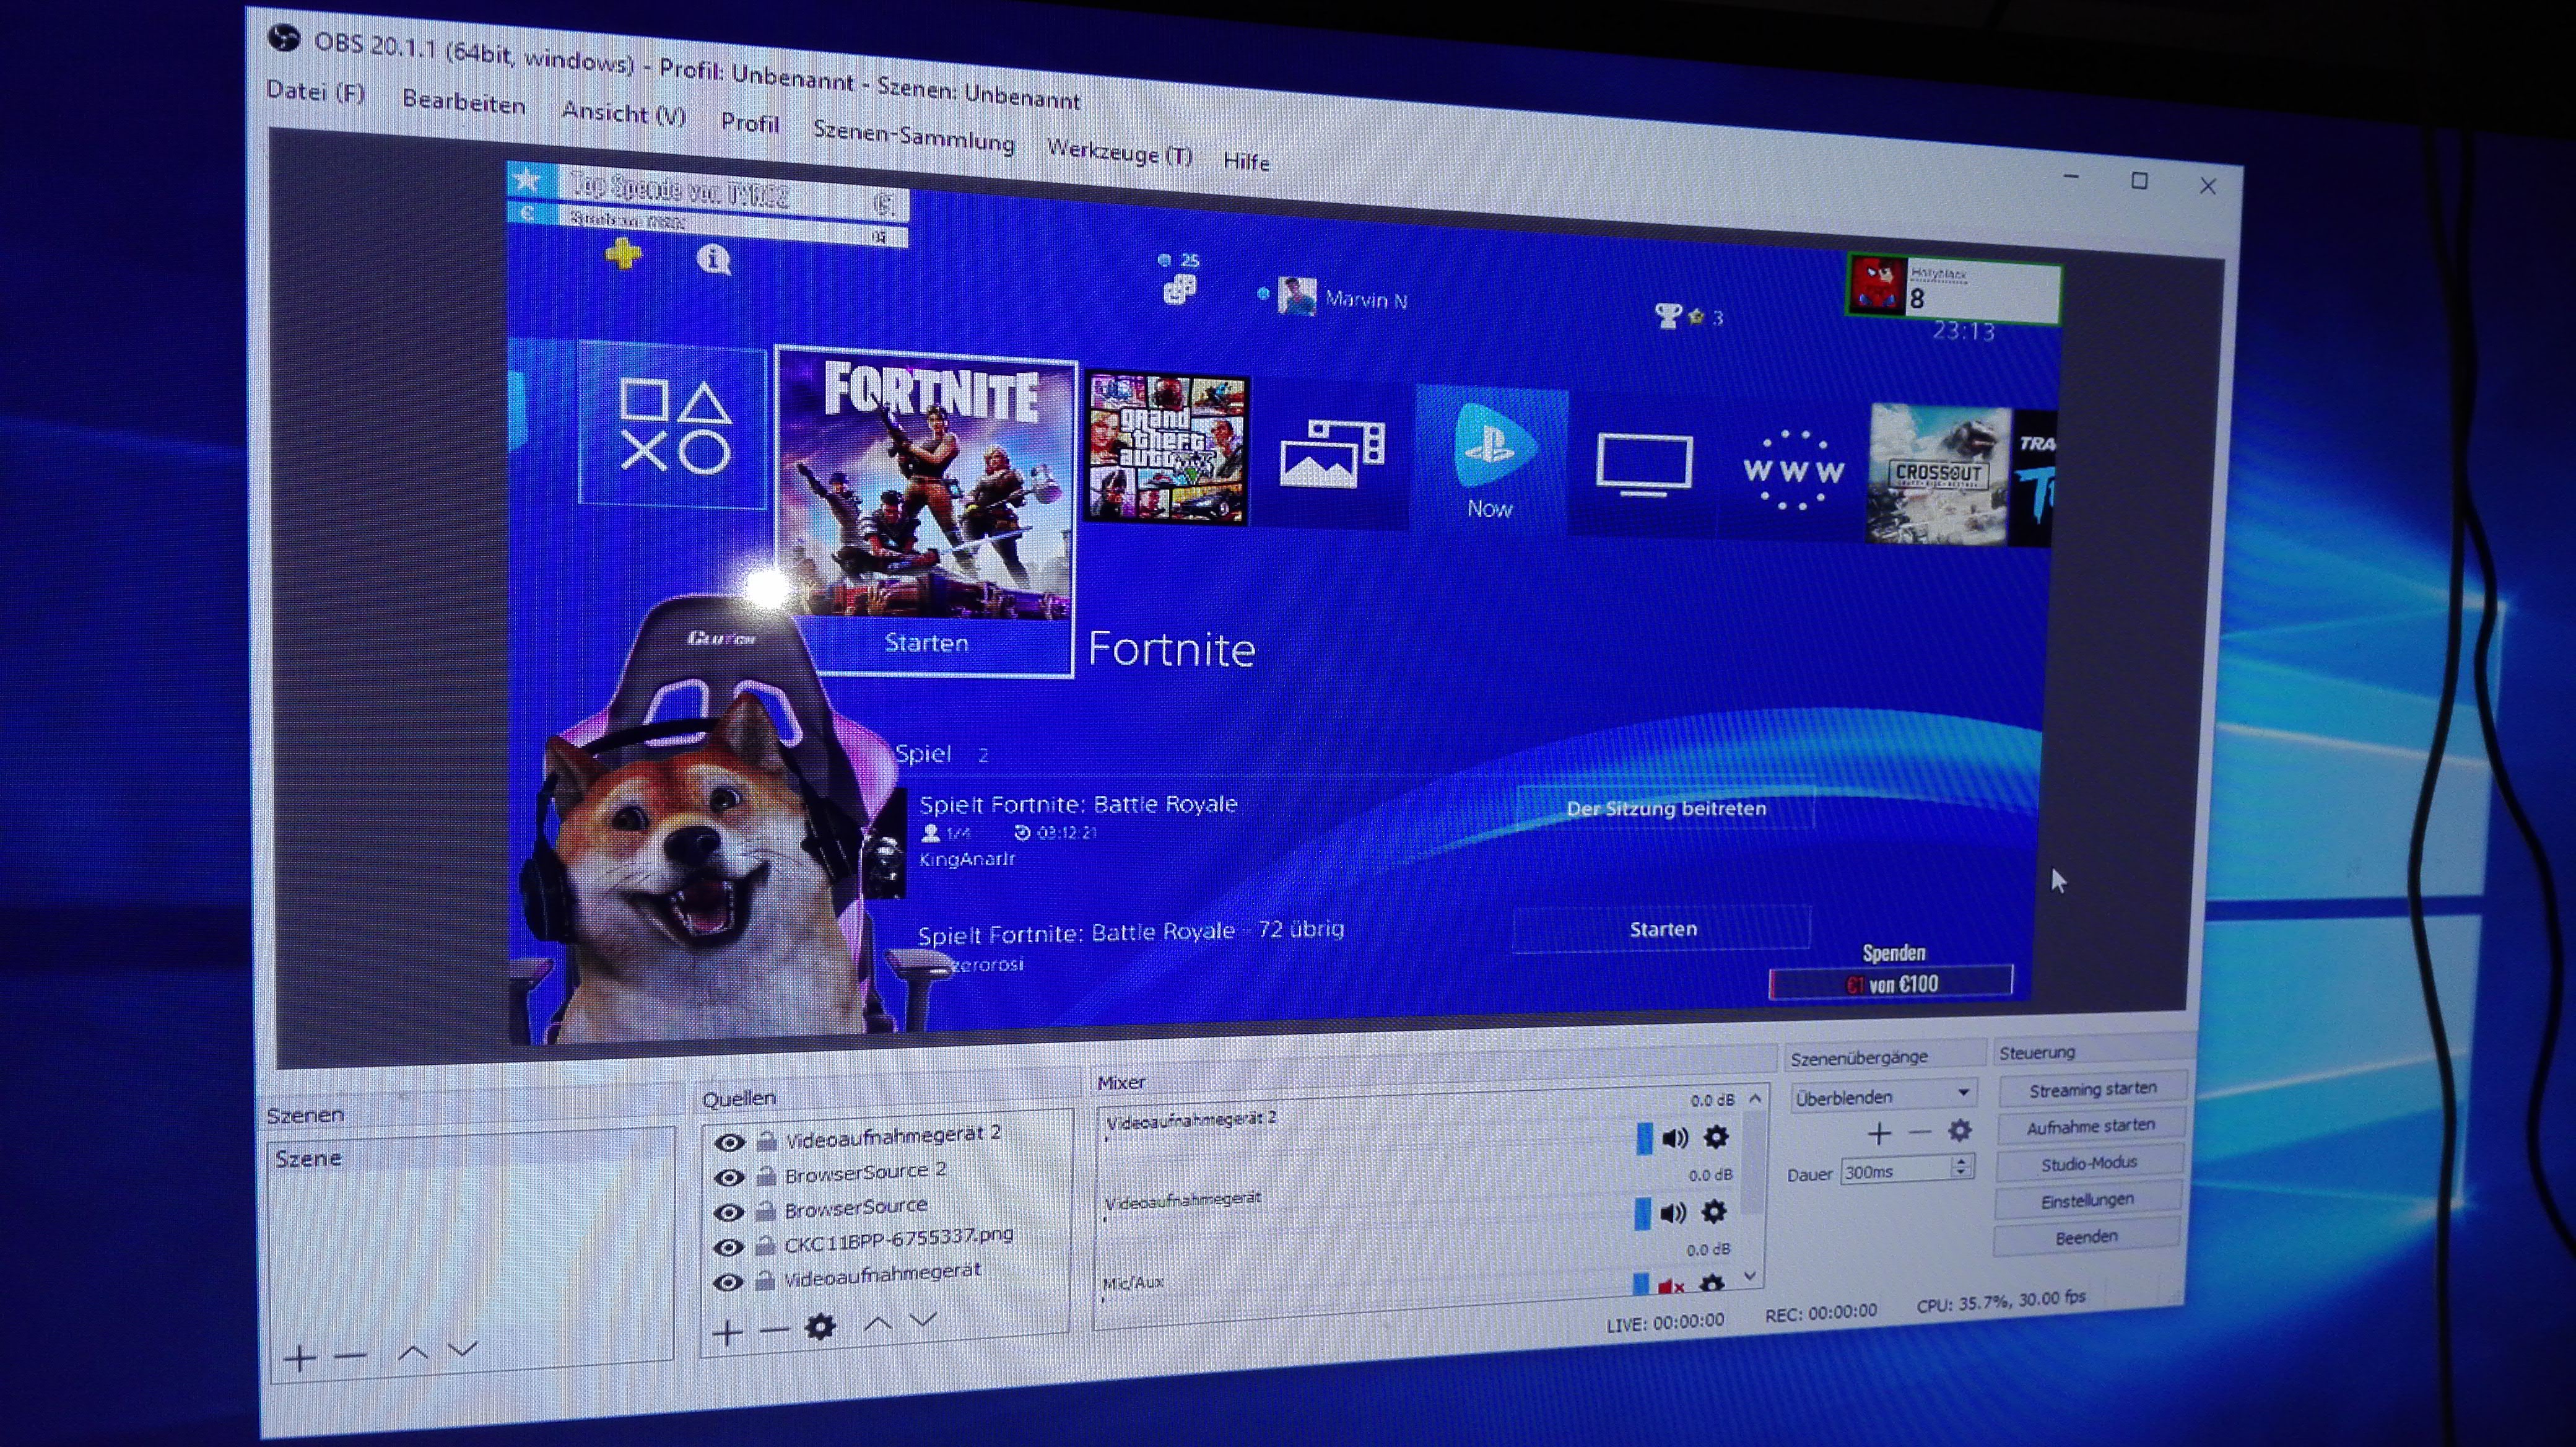The height and width of the screenshot is (1447, 2576).
Task: Move selected source up in Quellen list
Action: [877, 1324]
